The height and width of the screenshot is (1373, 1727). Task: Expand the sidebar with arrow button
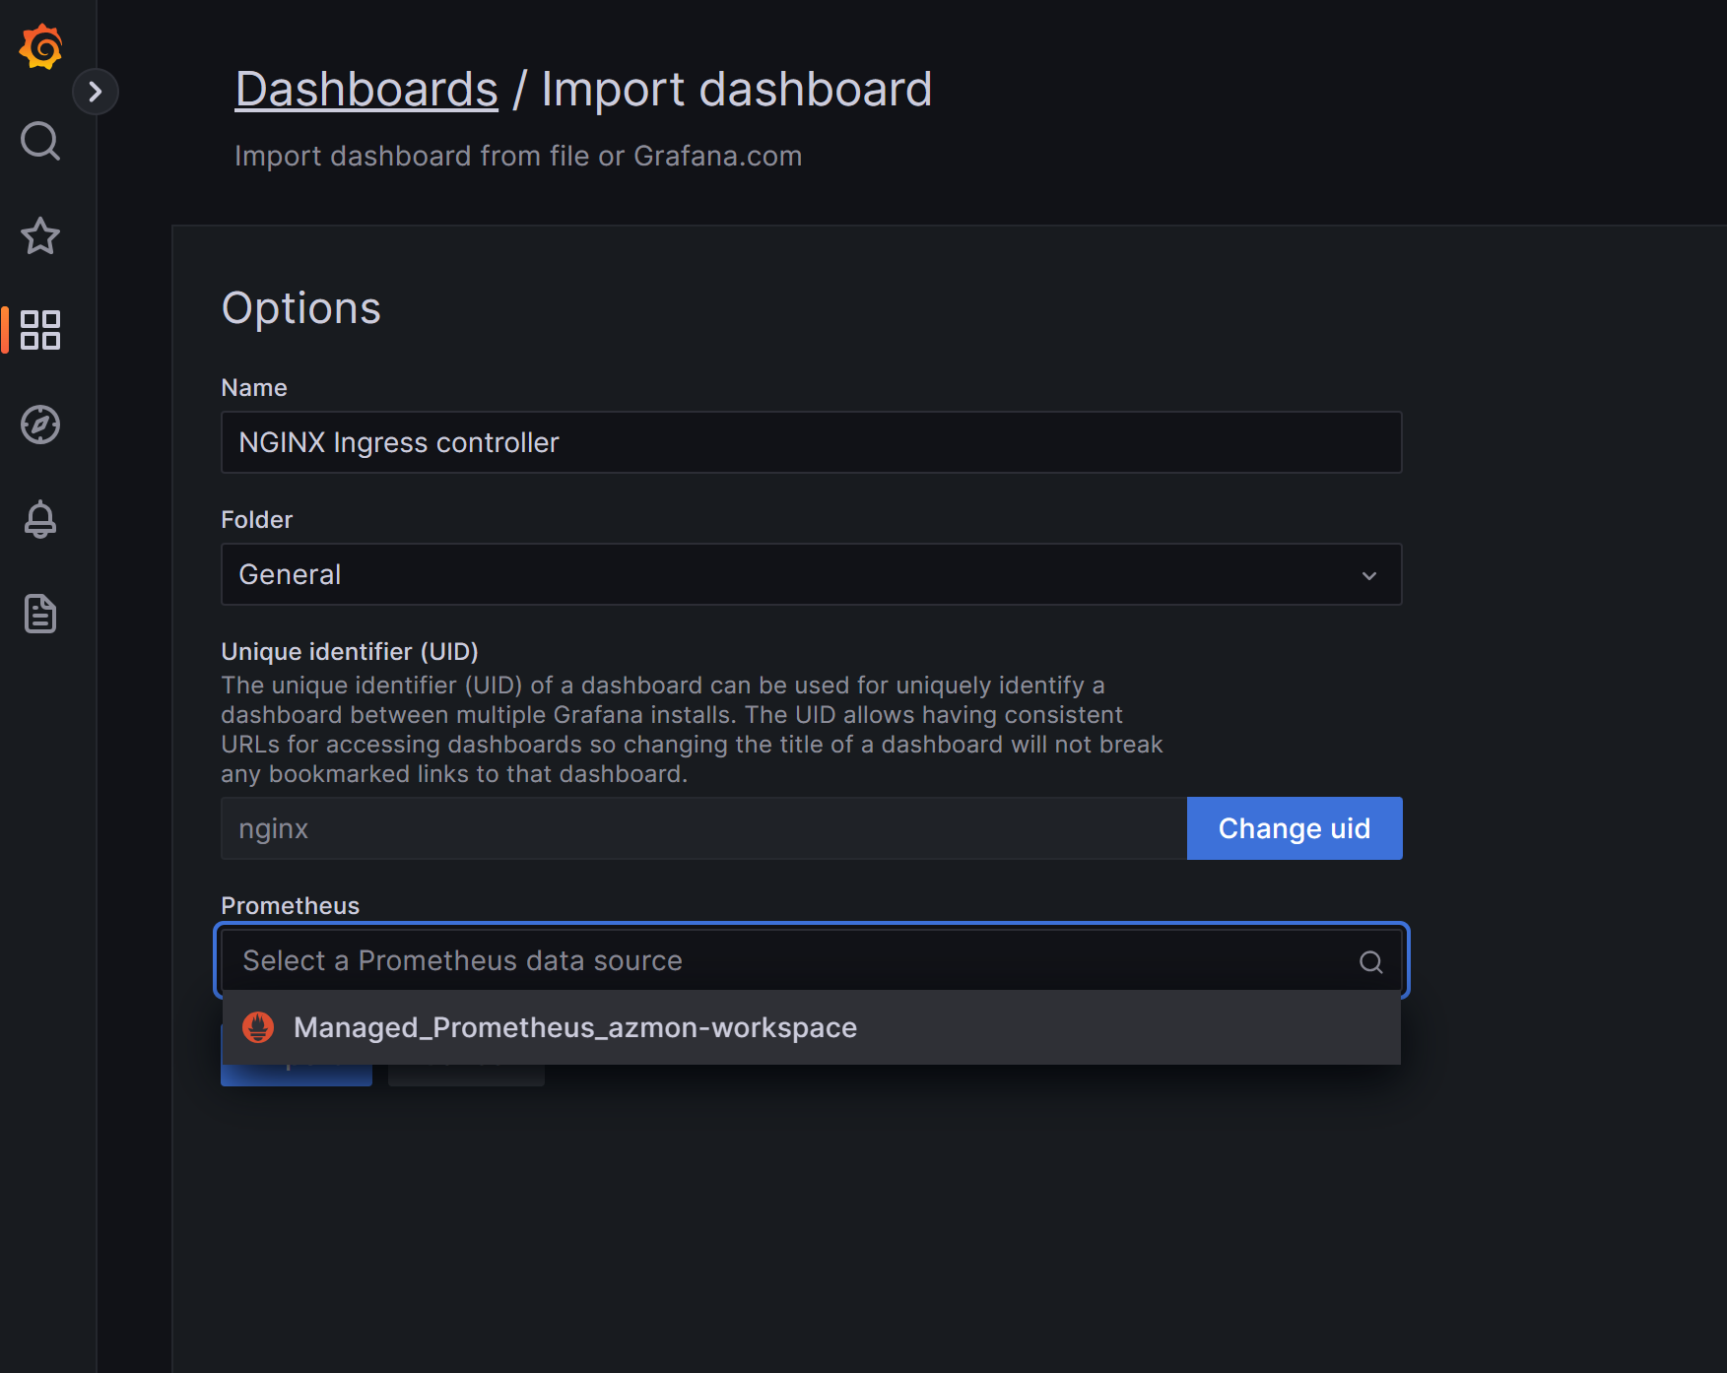click(96, 92)
